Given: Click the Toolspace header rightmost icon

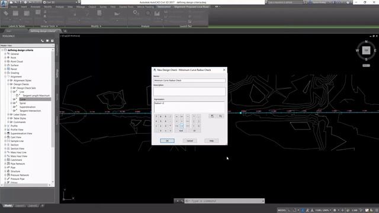Looking at the screenshot, I should [x=52, y=41].
